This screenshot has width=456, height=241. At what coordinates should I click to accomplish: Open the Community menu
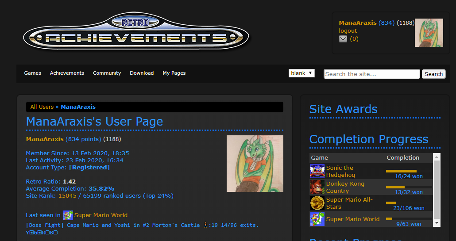(x=107, y=73)
